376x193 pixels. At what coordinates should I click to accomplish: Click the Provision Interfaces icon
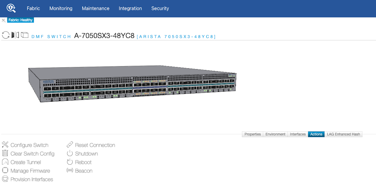pyautogui.click(x=5, y=179)
